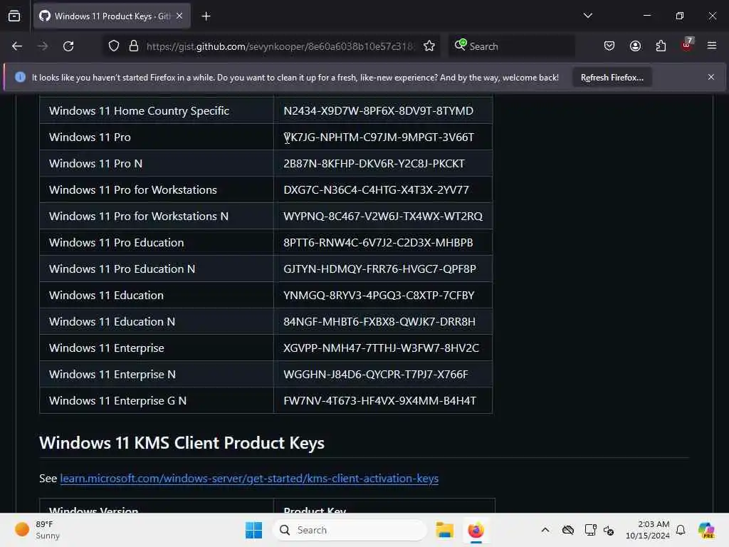The image size is (729, 547).
Task: Click key 84NGF-MHBT6-FXBX8-QWJK7-DRR8H
Action: 379,322
